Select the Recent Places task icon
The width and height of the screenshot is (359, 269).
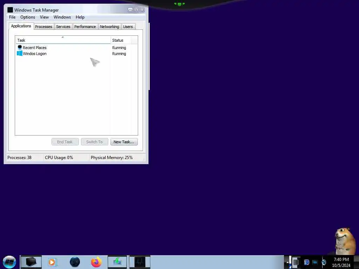coord(20,47)
